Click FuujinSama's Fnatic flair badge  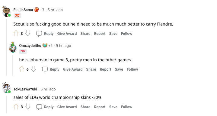coord(17,16)
